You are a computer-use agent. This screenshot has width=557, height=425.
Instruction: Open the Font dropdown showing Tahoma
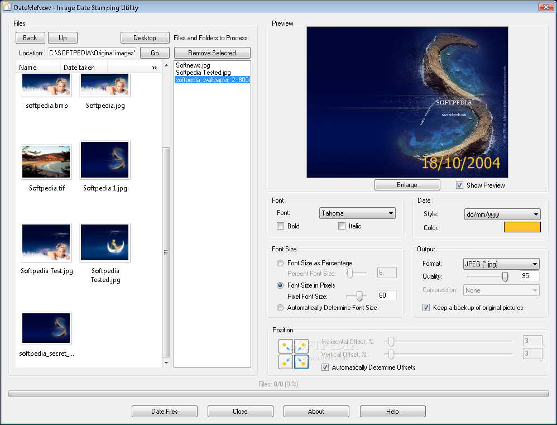coord(357,213)
